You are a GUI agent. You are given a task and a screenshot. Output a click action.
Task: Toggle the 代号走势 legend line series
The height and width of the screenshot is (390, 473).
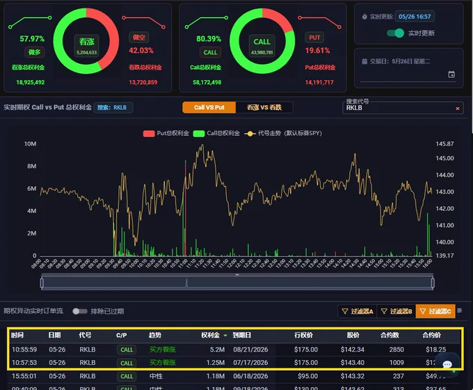[x=283, y=133]
